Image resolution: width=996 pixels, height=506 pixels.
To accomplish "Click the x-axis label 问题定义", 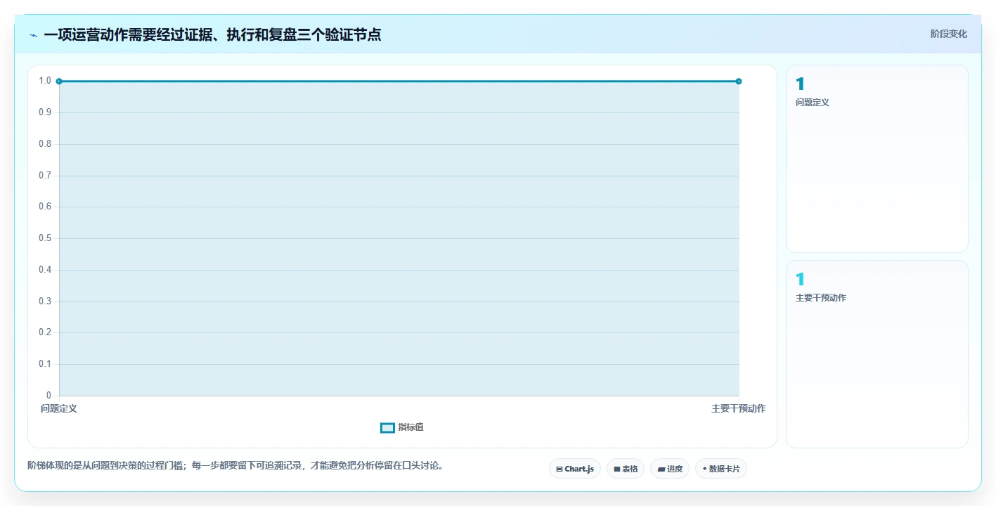I will (59, 408).
